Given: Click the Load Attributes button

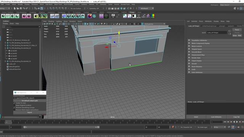Looking at the screenshot, I should click(x=216, y=117).
